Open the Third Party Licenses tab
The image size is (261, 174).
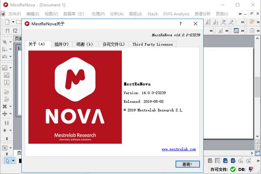[x=153, y=44]
